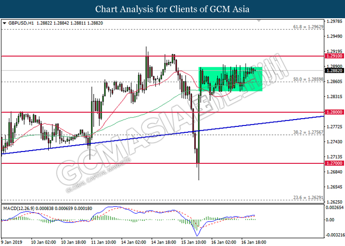
Task: Select the current price tag 1.28820
Action: [x=334, y=70]
